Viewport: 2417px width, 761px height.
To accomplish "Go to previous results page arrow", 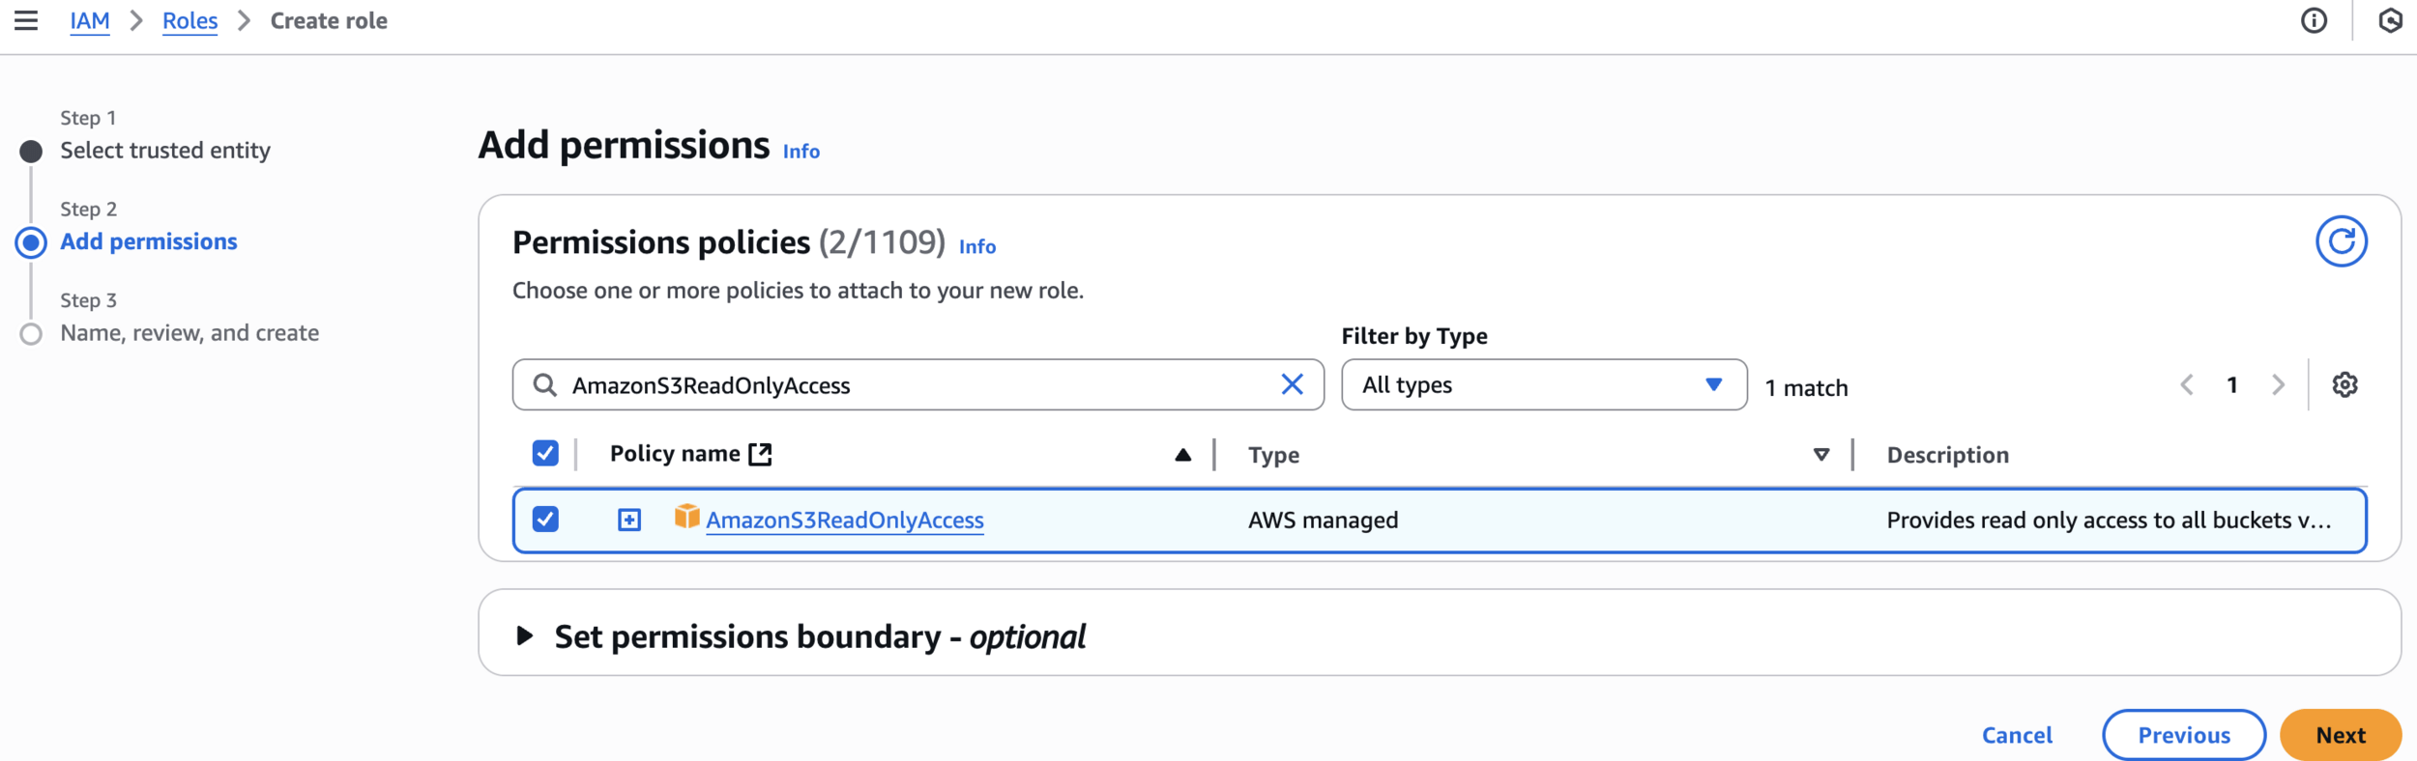I will (2187, 384).
